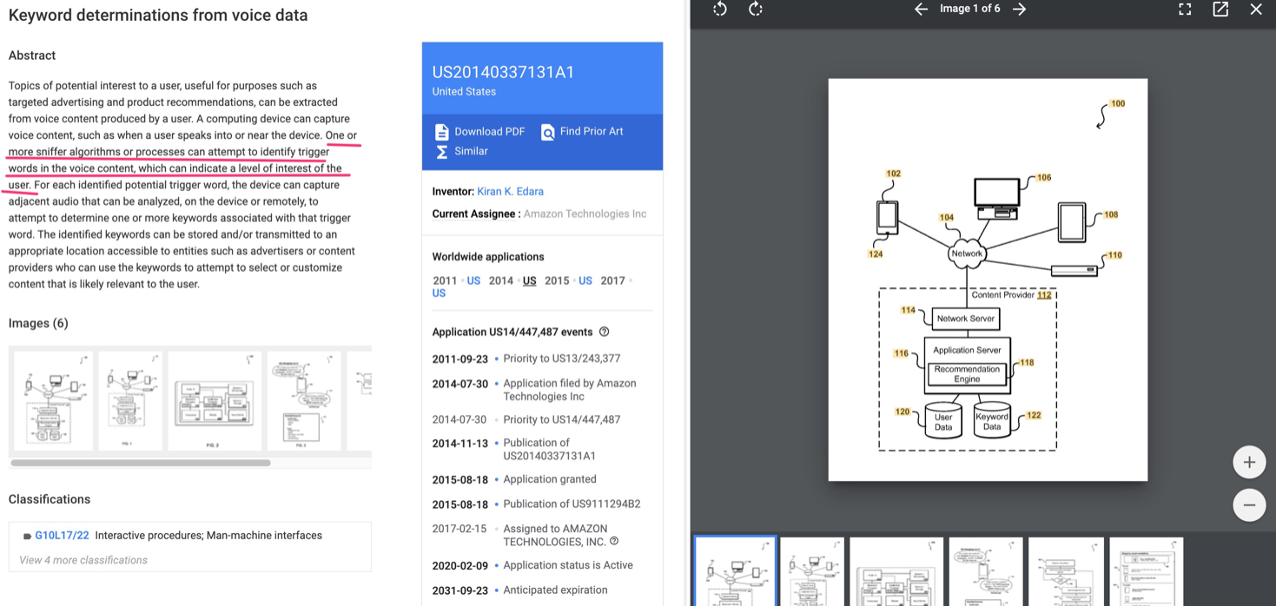Open Download PDF link
Screen dimensions: 1276x606
(x=489, y=132)
